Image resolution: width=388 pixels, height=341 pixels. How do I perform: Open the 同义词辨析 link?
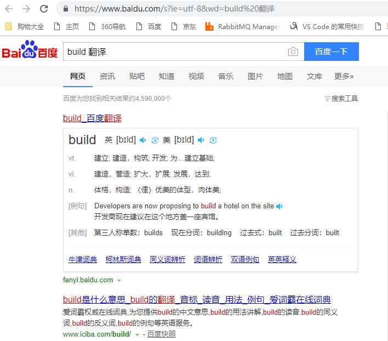click(x=168, y=259)
